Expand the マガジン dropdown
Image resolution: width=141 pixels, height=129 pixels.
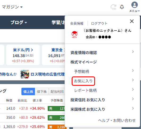(12, 7)
